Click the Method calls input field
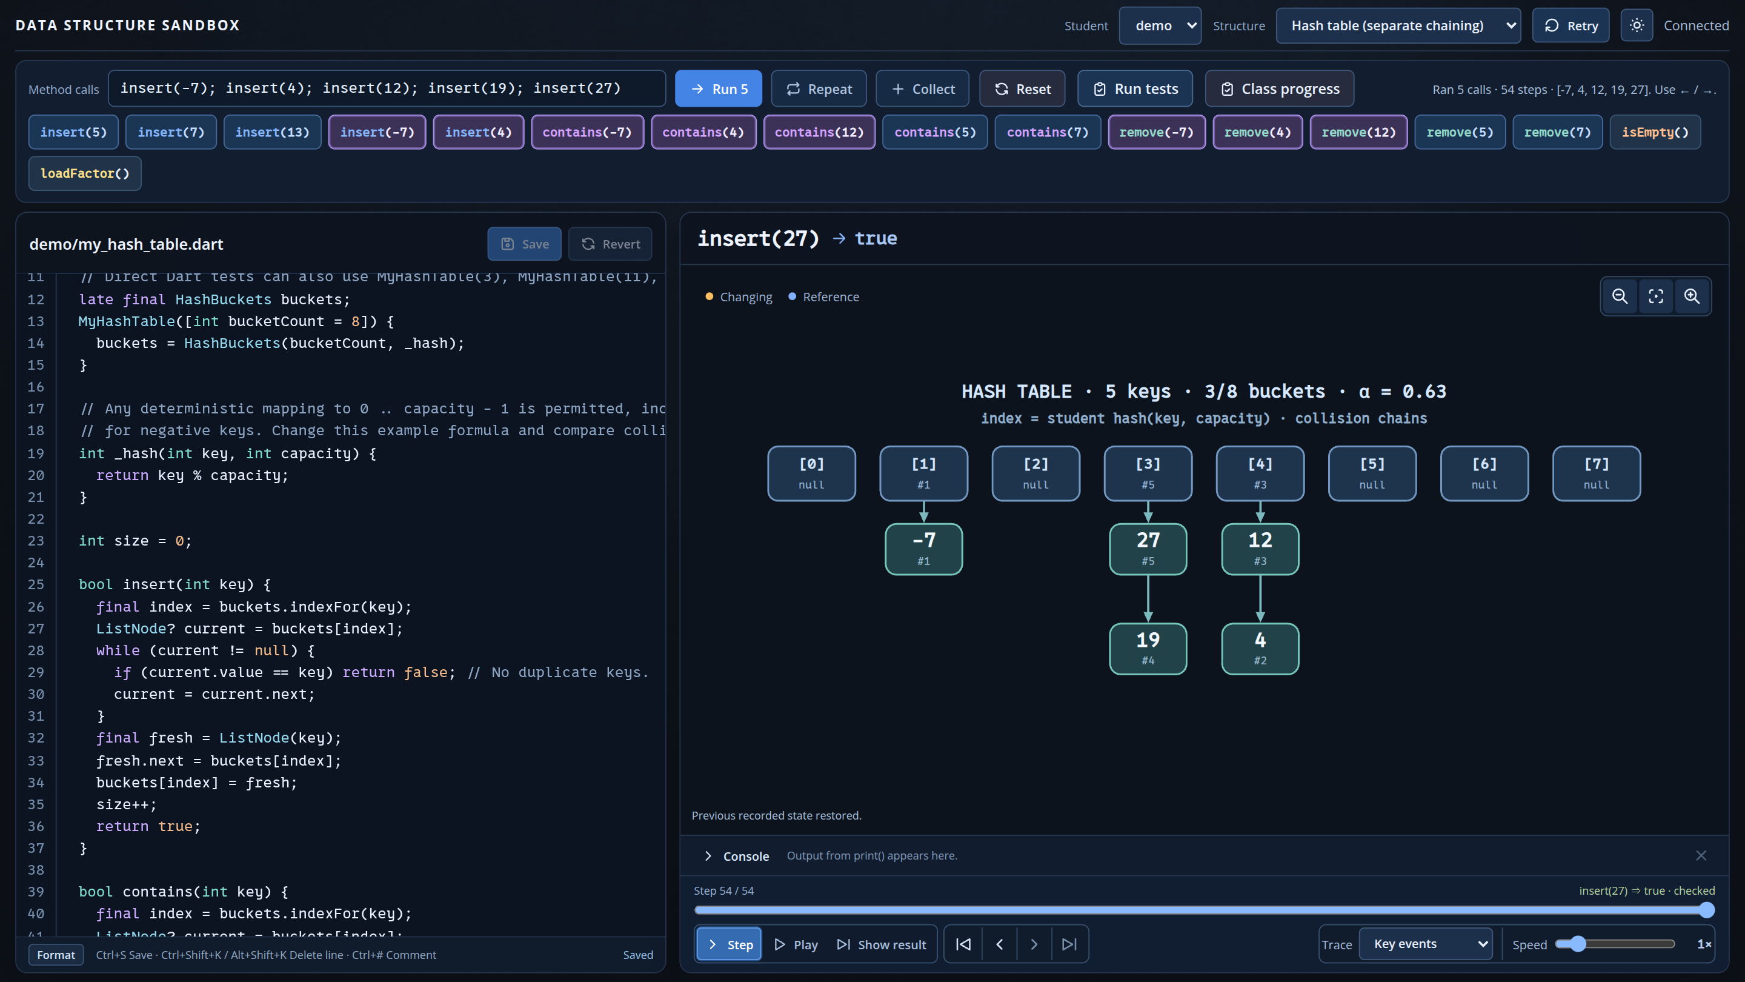This screenshot has height=982, width=1745. (x=387, y=88)
